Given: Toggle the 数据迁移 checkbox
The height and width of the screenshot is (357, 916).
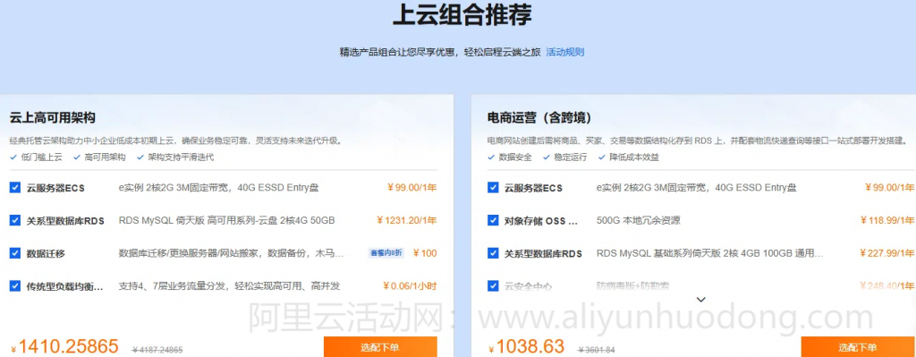Looking at the screenshot, I should 15,253.
